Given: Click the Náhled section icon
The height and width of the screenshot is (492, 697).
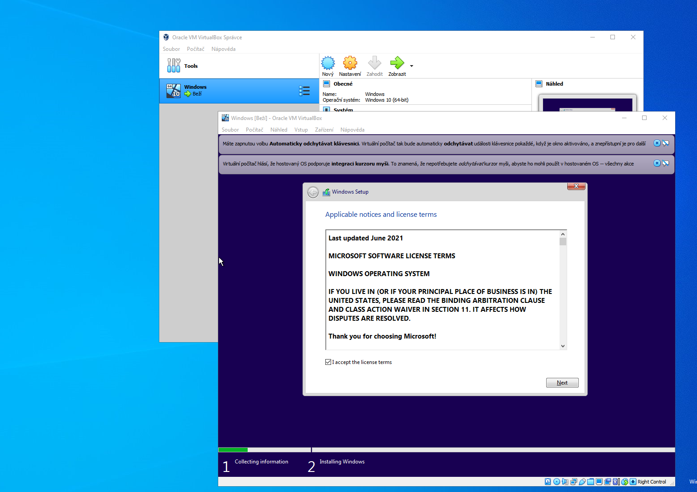Looking at the screenshot, I should tap(539, 83).
